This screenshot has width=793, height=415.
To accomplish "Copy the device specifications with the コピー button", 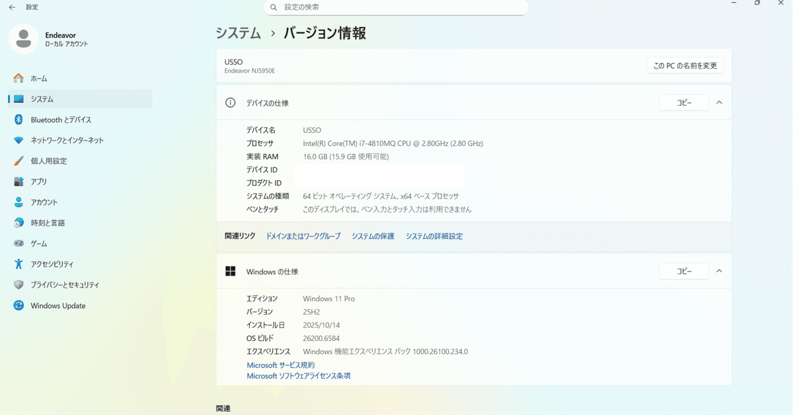I will 683,102.
